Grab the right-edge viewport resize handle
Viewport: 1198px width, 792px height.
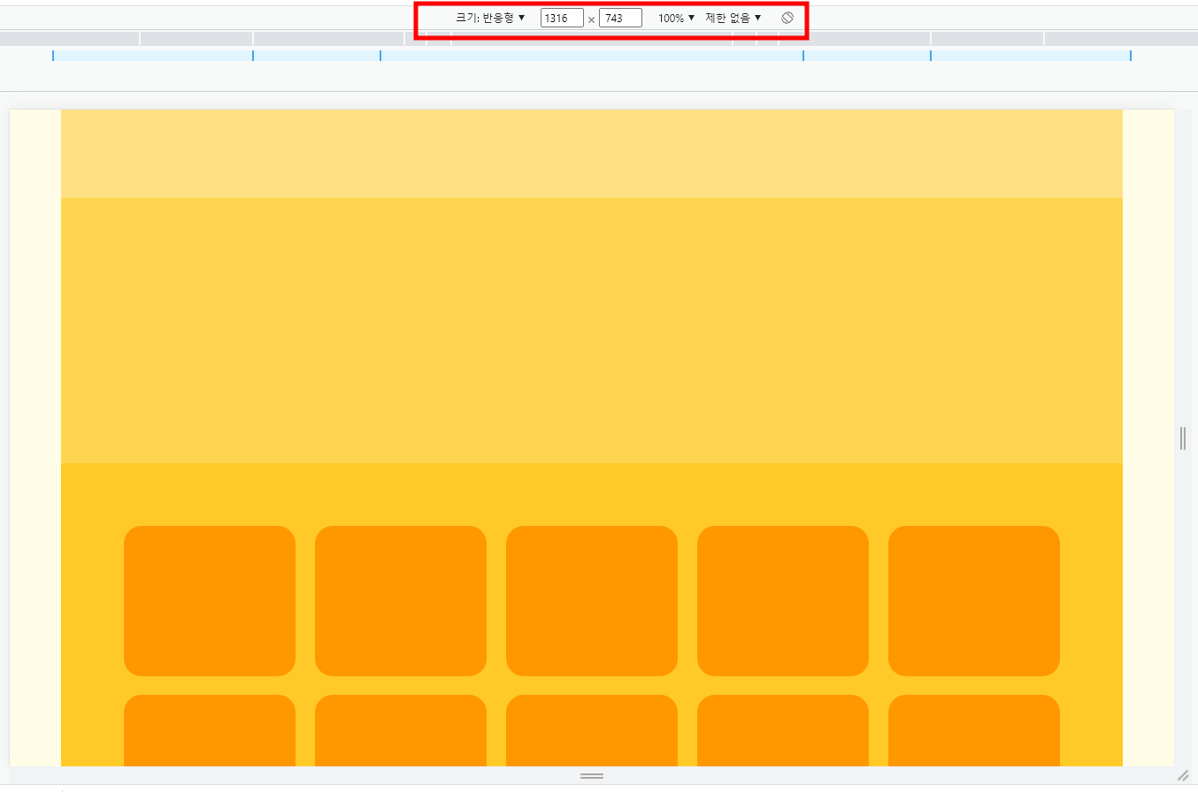[1183, 438]
